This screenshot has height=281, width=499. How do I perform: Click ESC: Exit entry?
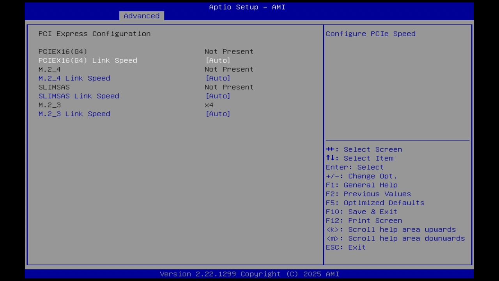point(345,247)
